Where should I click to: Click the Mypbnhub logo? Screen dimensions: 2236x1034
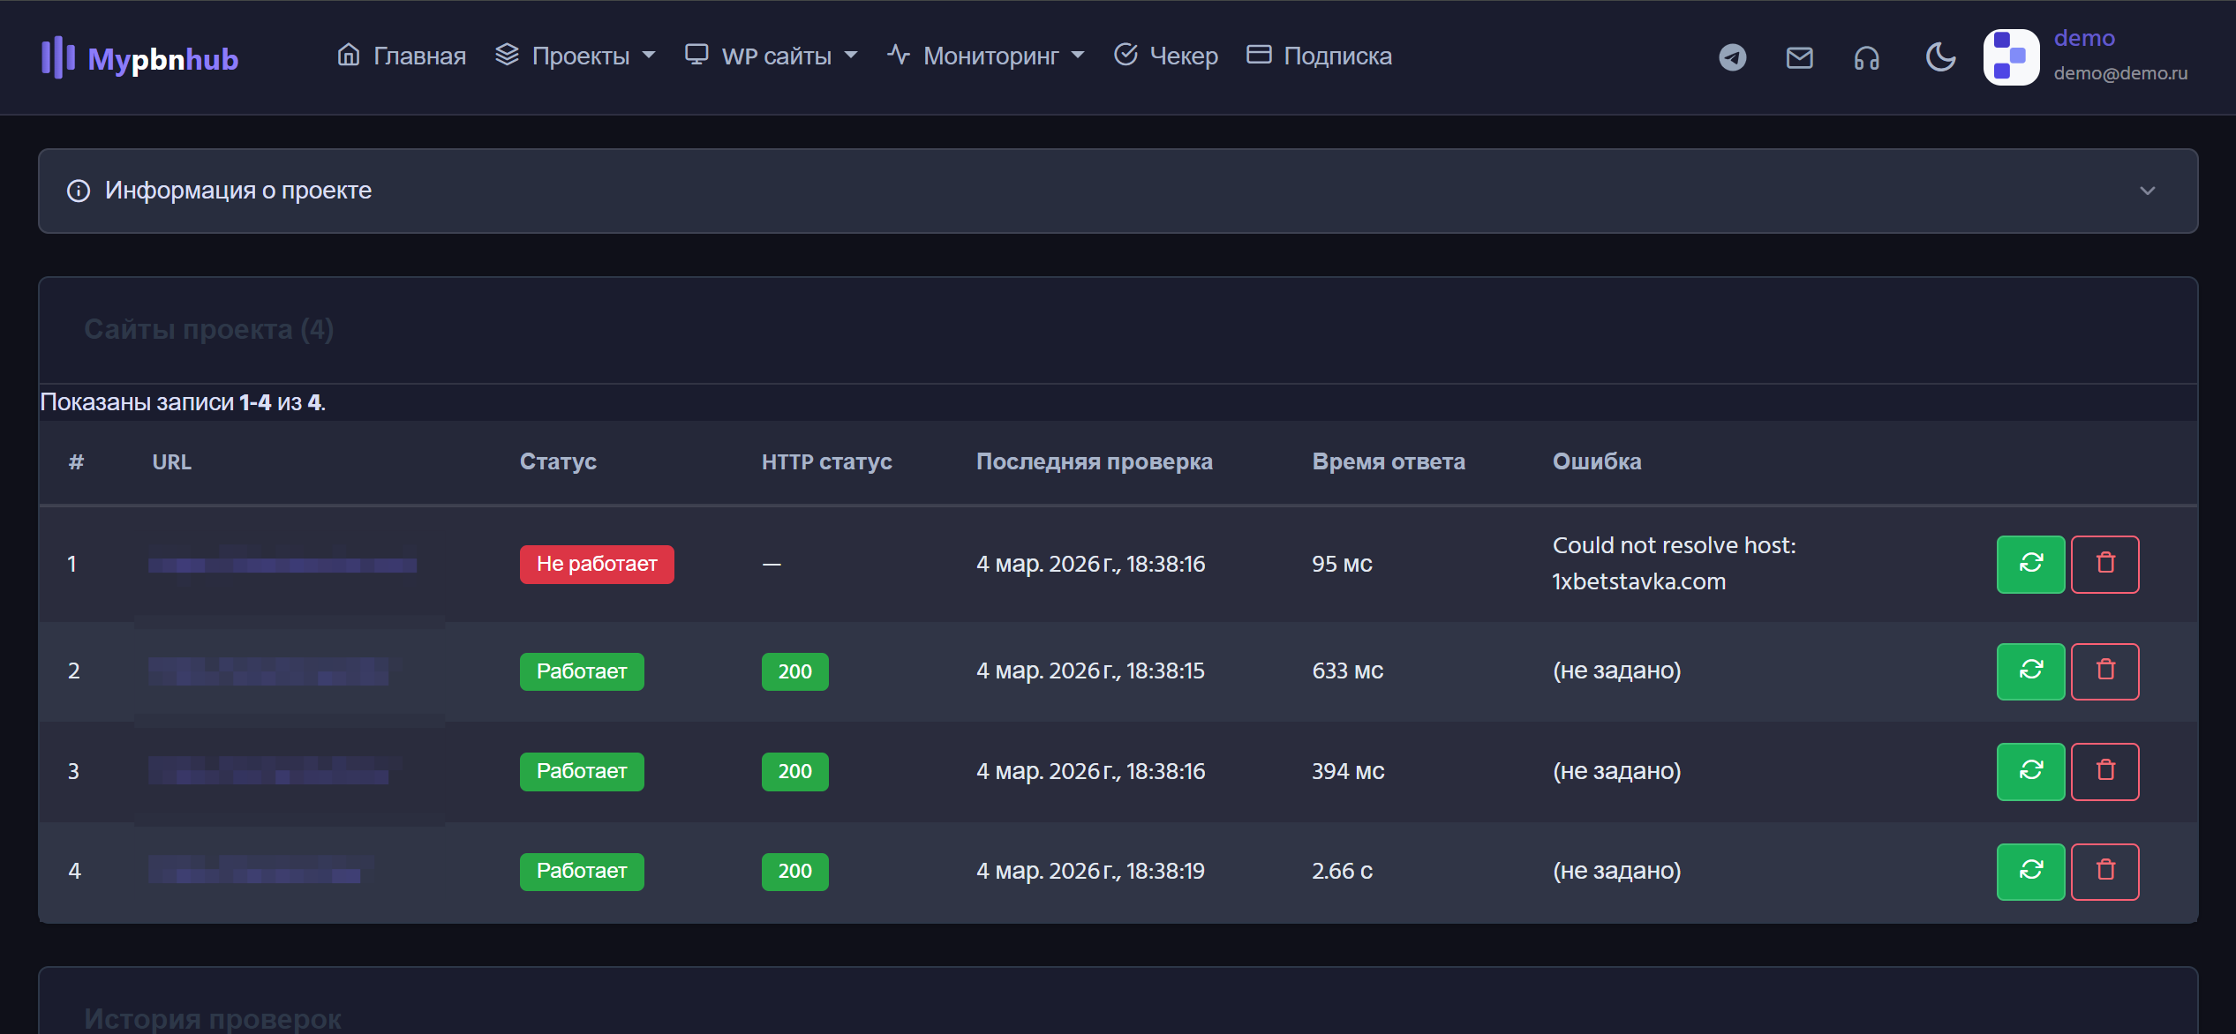tap(140, 58)
